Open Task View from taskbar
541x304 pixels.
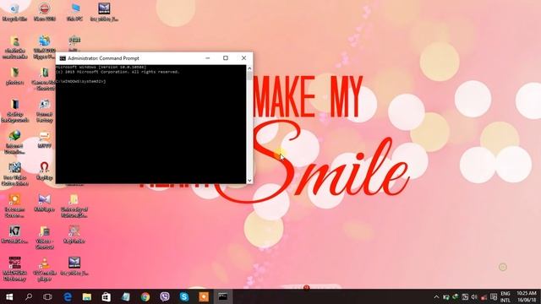pyautogui.click(x=47, y=296)
